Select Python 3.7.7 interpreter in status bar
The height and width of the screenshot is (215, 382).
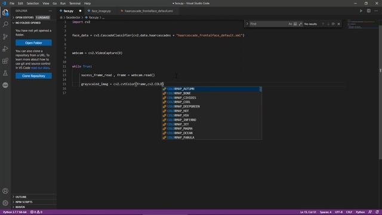tap(15, 212)
